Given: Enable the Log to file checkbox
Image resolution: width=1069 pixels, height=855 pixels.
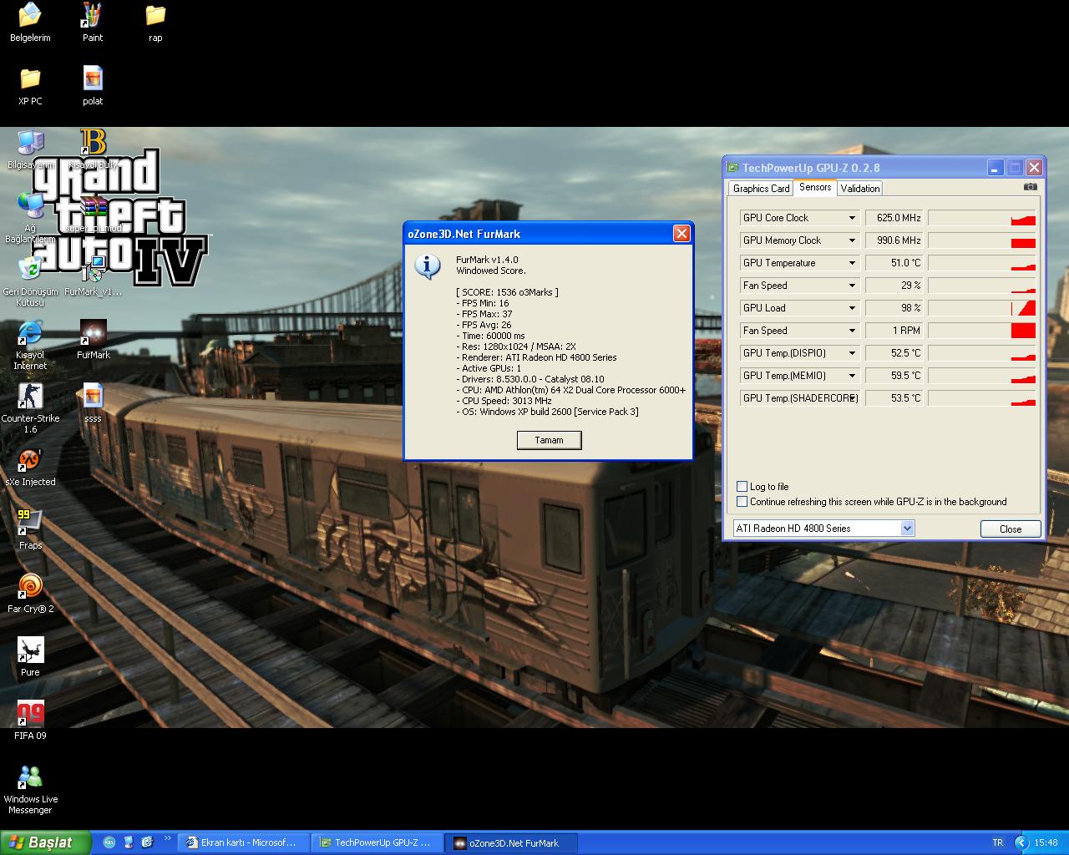Looking at the screenshot, I should [742, 486].
